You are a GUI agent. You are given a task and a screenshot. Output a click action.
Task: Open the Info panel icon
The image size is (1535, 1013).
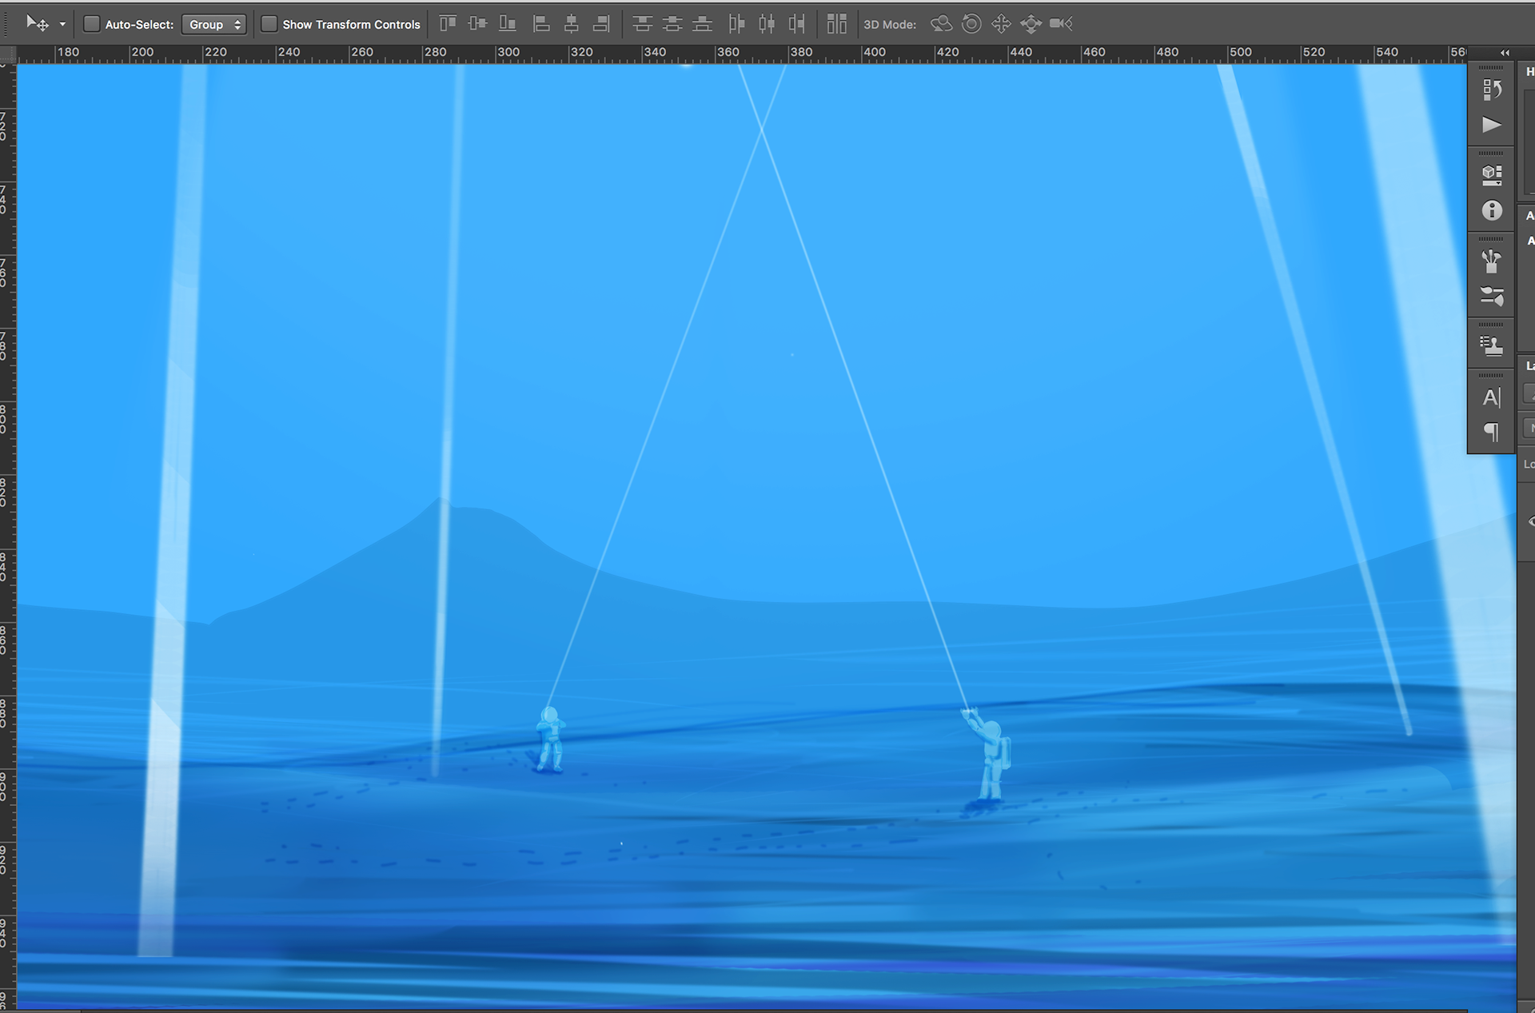pos(1491,210)
